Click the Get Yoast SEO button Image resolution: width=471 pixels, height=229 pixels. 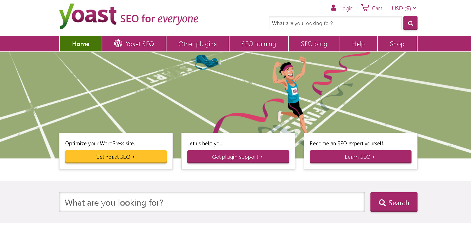click(x=116, y=157)
